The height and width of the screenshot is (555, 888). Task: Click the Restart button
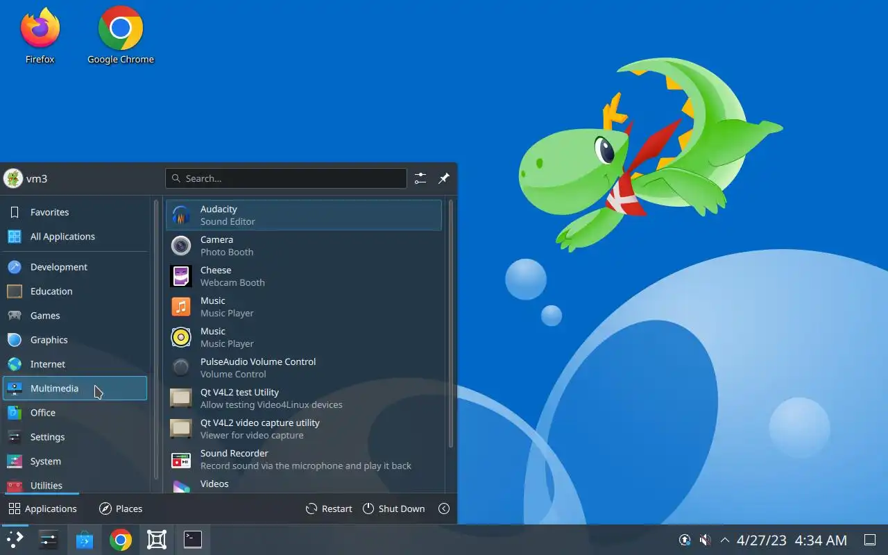[329, 509]
